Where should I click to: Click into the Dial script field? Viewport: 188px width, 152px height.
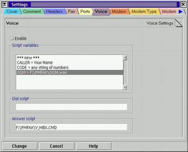click(71, 107)
